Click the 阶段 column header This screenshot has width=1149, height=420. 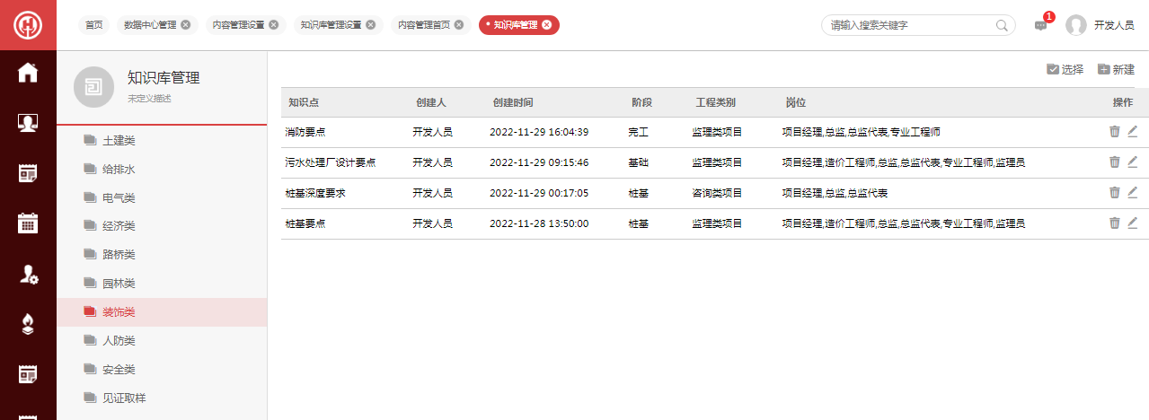pos(641,102)
